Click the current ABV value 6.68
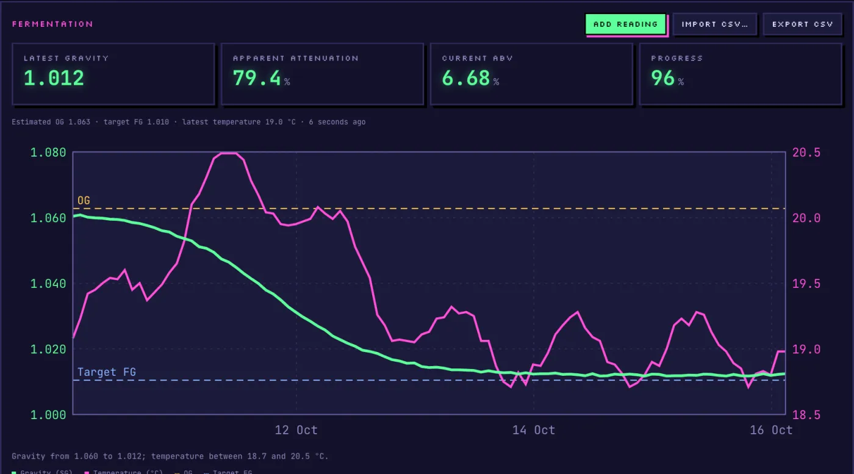Viewport: 854px width, 474px height. tap(466, 78)
